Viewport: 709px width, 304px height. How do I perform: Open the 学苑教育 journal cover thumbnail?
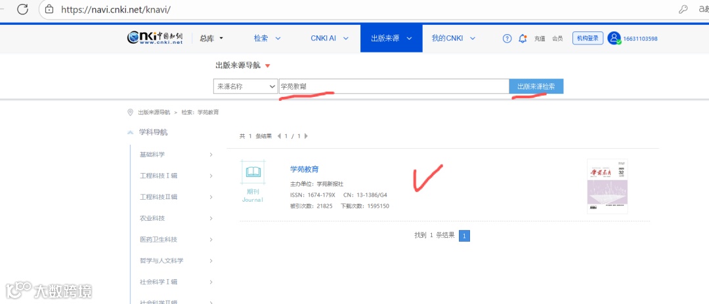click(x=607, y=186)
